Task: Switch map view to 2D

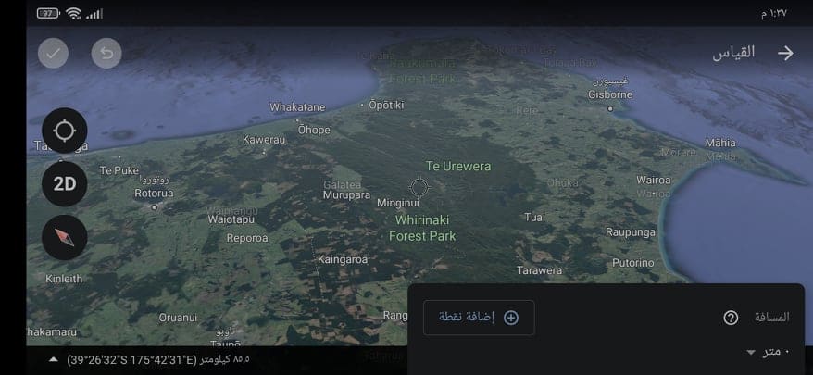Action: (x=64, y=183)
